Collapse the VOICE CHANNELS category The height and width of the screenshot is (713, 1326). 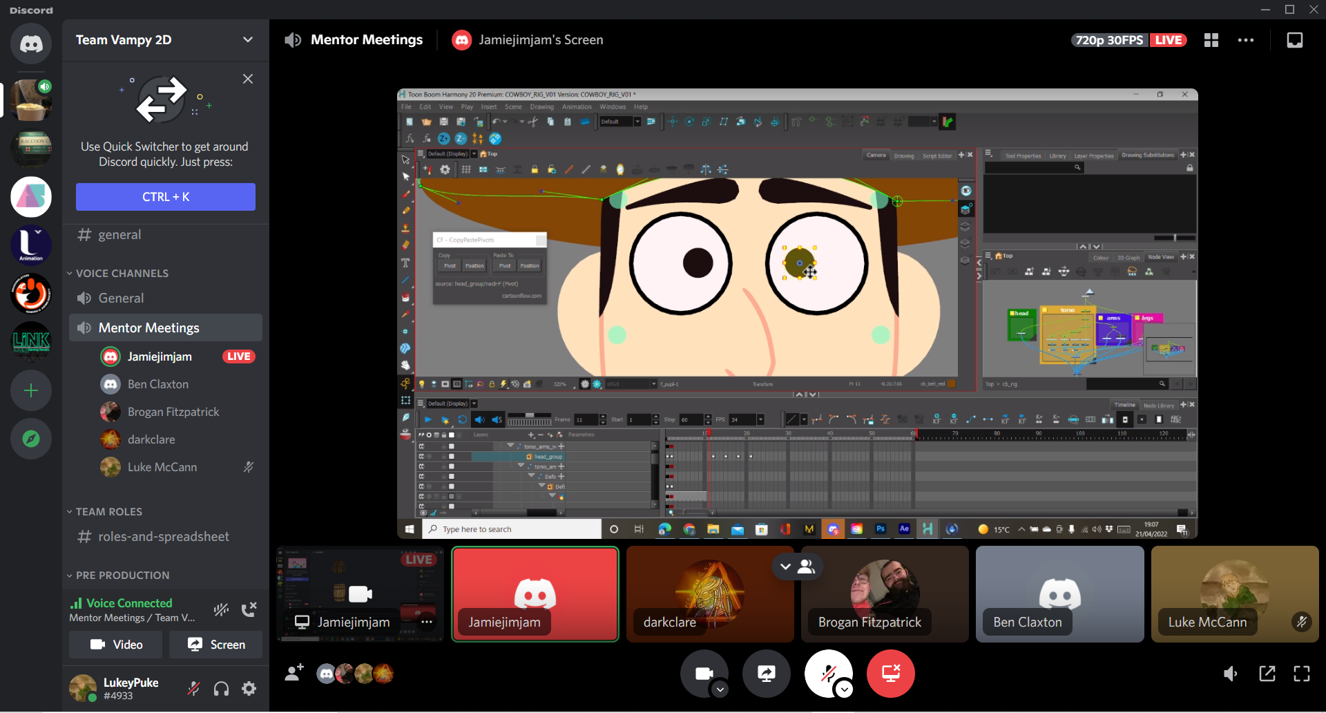[x=118, y=274]
